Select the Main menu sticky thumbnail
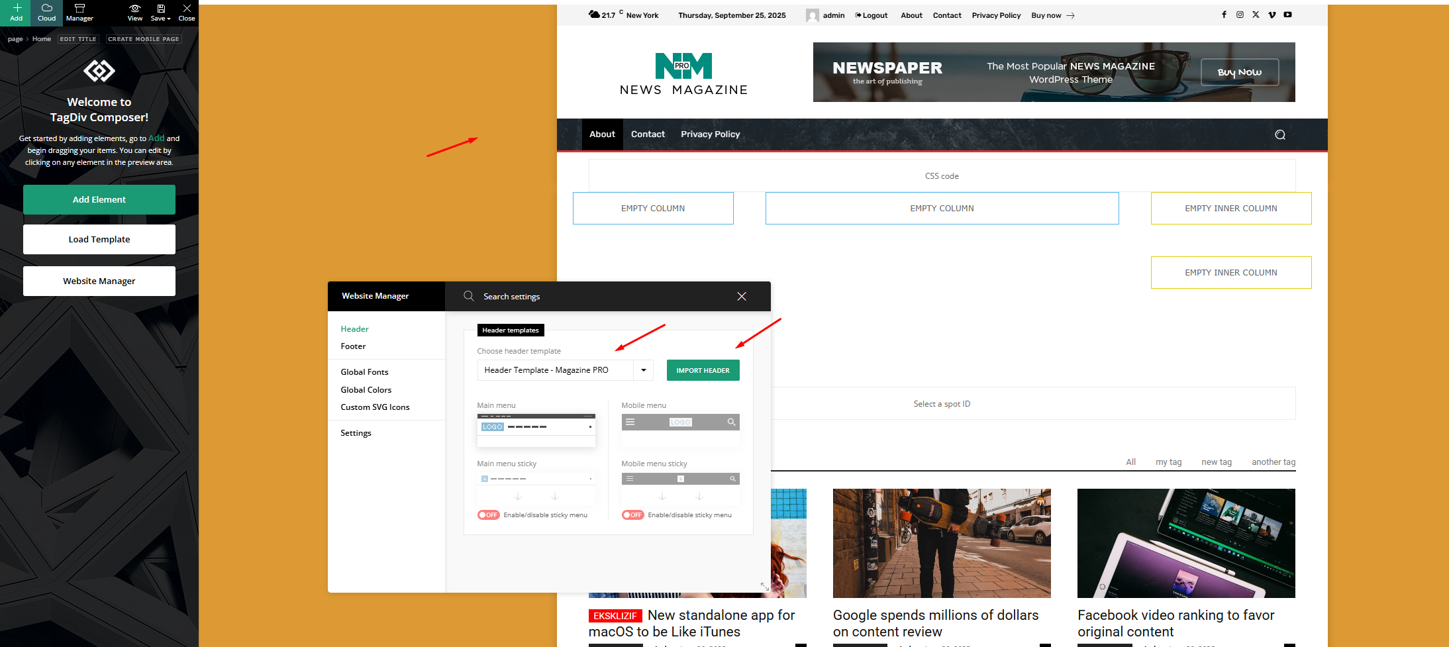1449x647 pixels. click(x=536, y=489)
